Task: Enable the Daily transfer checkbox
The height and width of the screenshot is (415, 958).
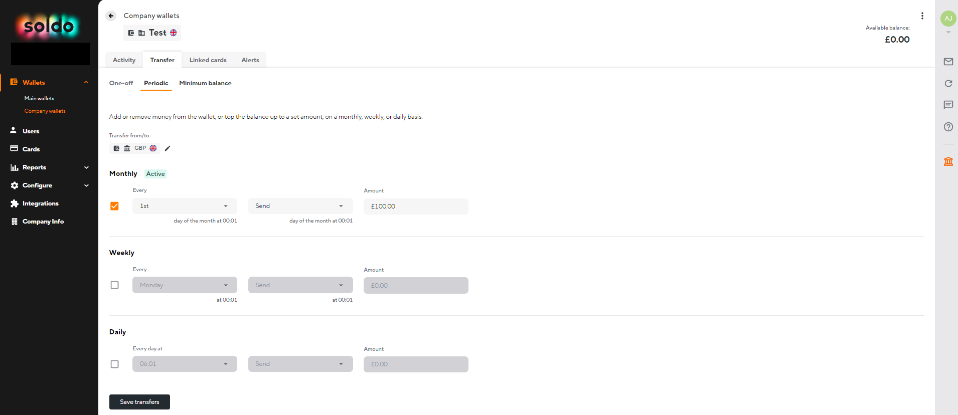Action: click(114, 364)
